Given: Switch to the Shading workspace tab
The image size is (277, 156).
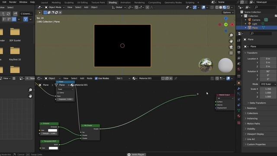Looking at the screenshot, I should [x=113, y=3].
